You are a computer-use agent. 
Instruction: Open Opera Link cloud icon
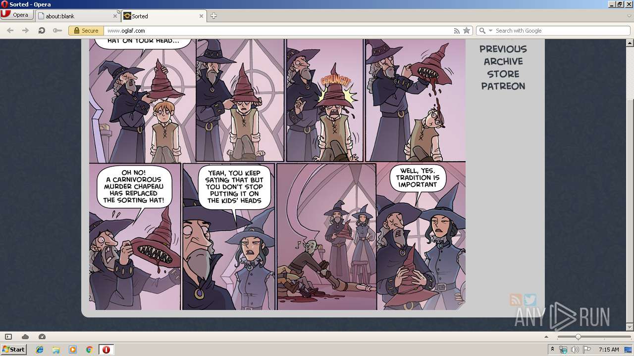(25, 337)
